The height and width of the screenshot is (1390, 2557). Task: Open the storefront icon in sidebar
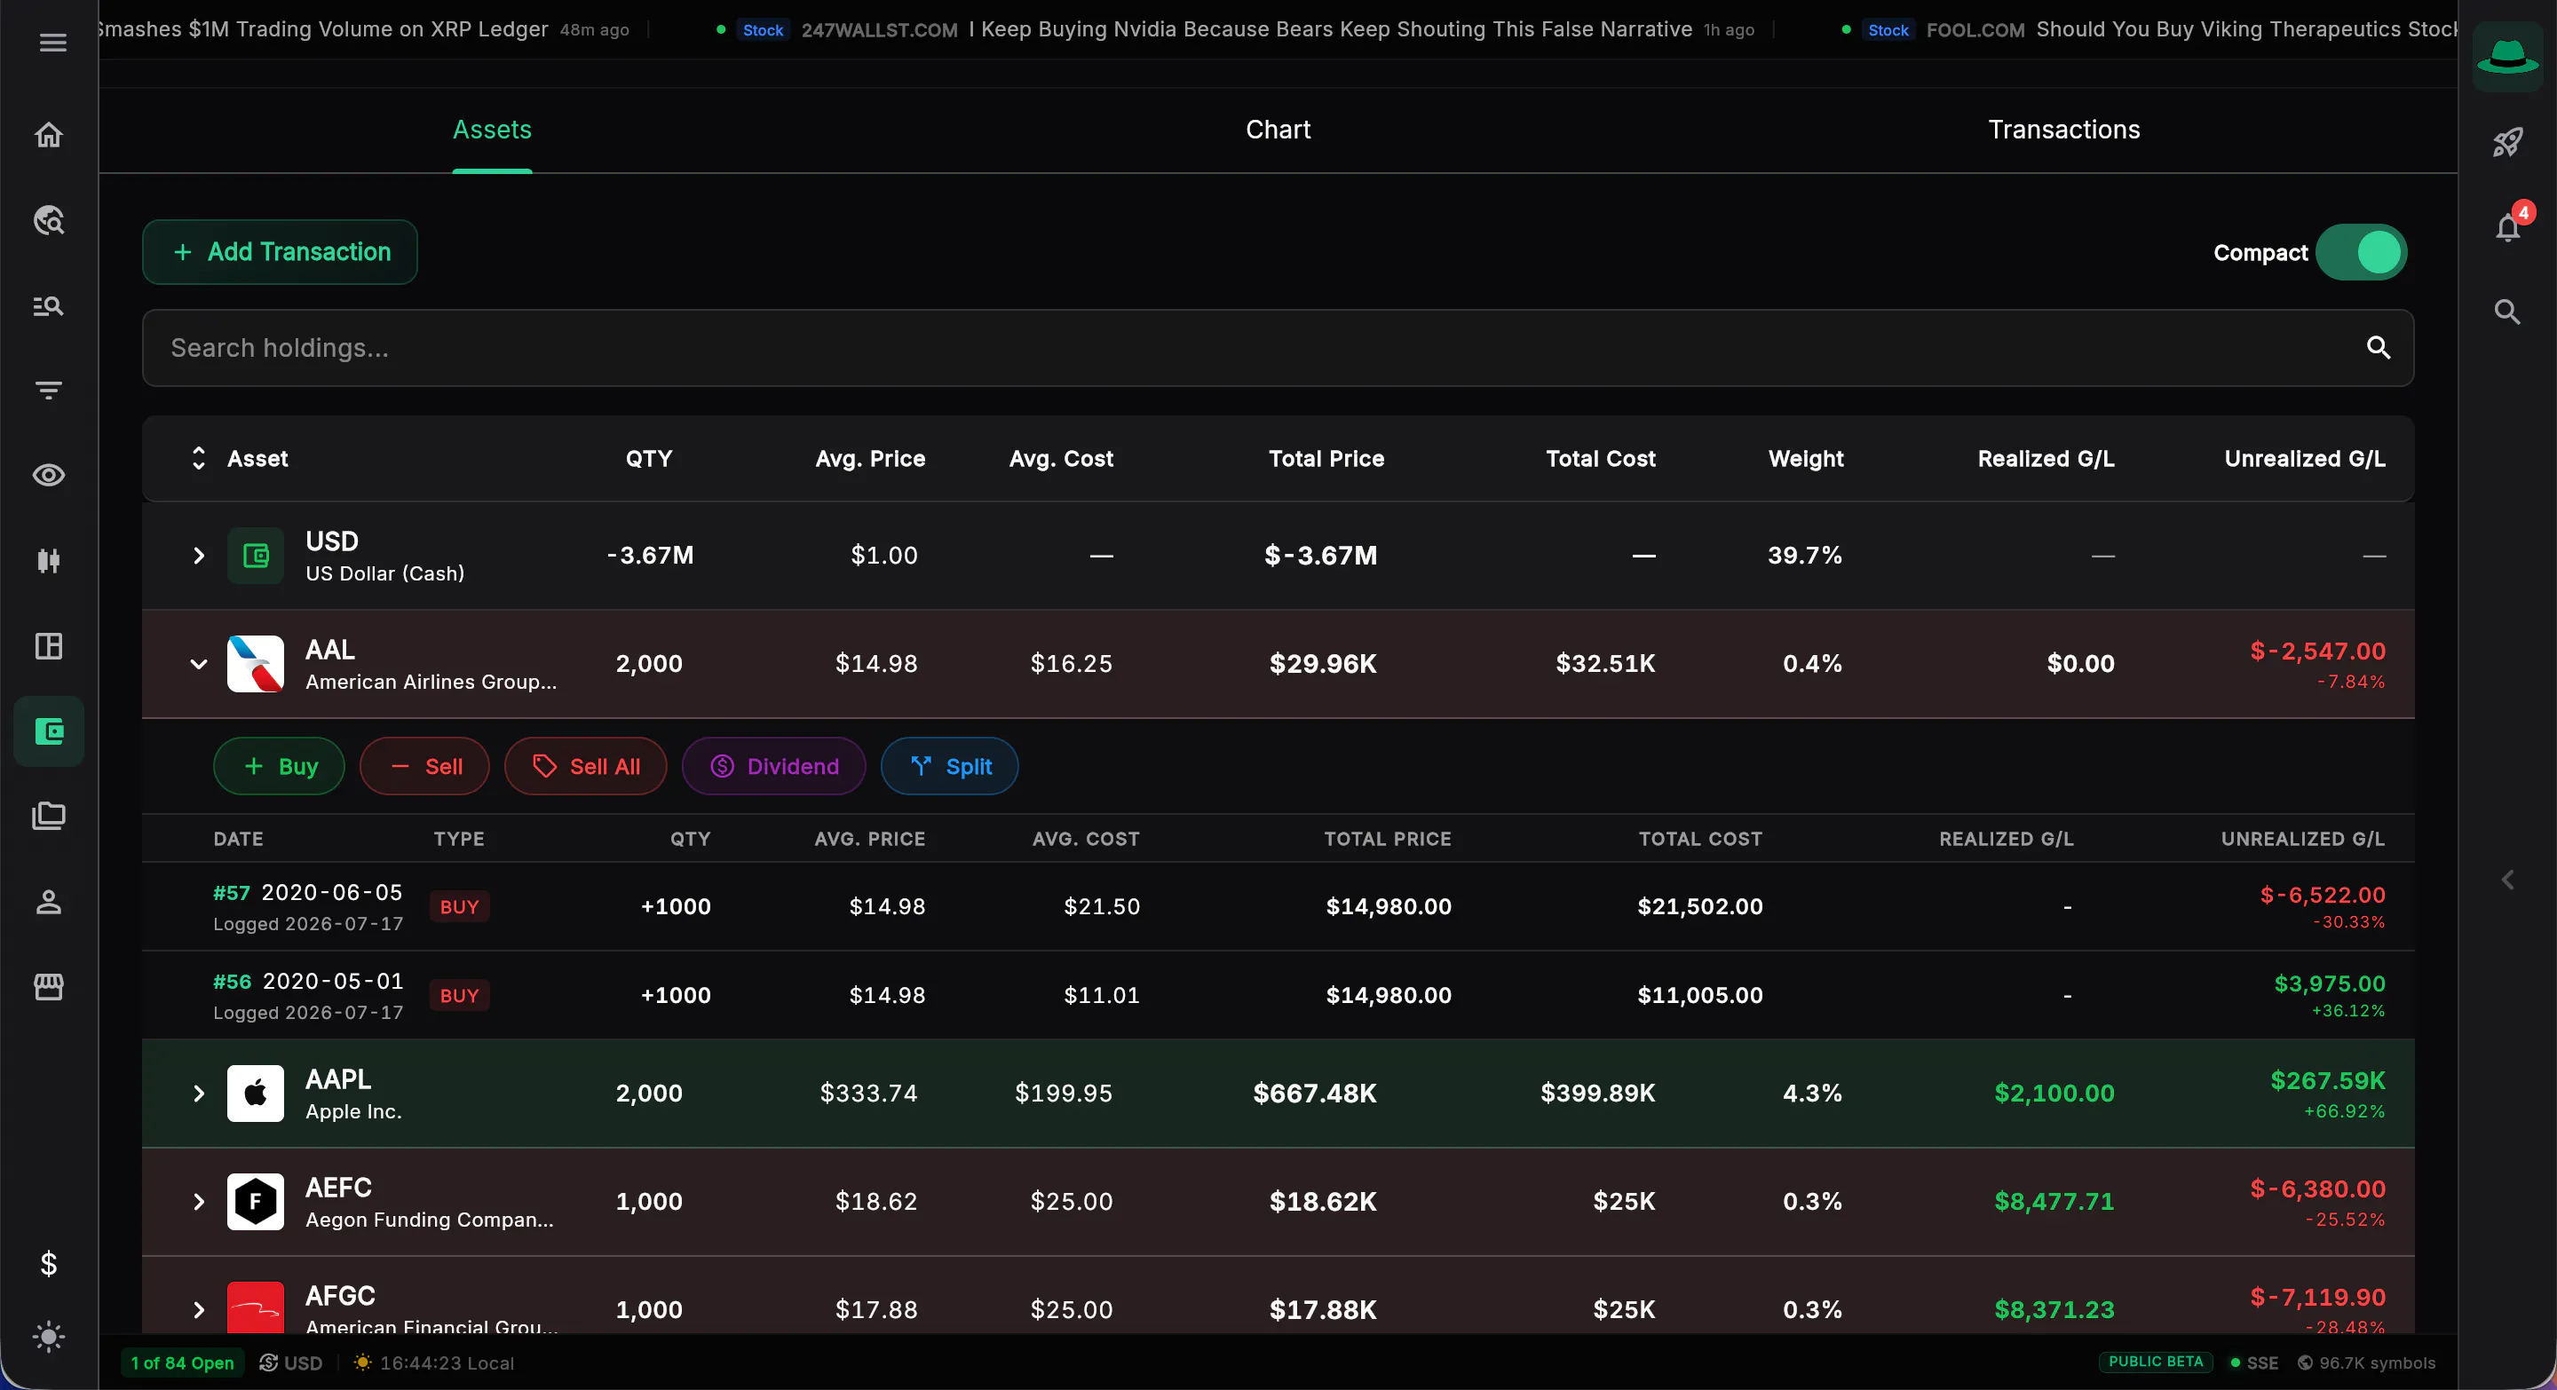(49, 987)
